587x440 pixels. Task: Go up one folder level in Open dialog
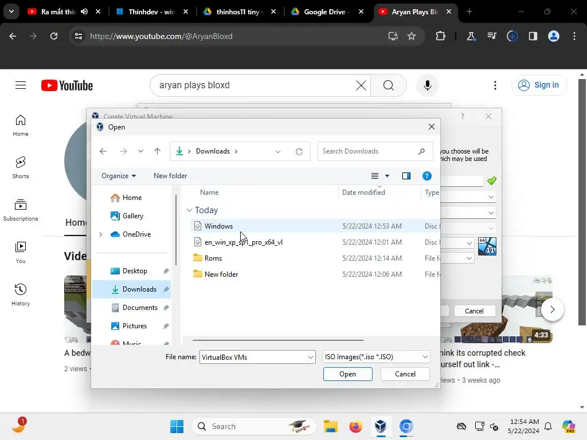157,151
